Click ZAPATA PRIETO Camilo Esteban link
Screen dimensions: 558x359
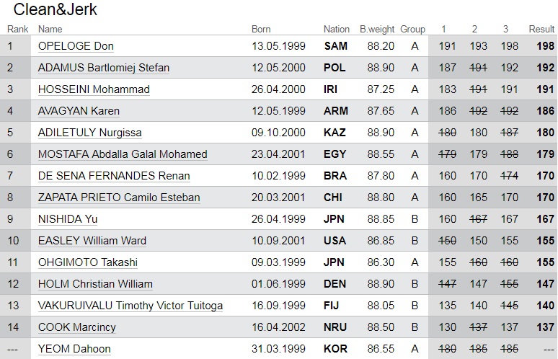(119, 198)
